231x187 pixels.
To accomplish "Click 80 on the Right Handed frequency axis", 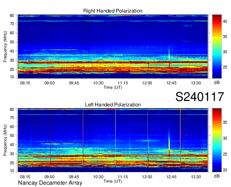I will [12, 16].
